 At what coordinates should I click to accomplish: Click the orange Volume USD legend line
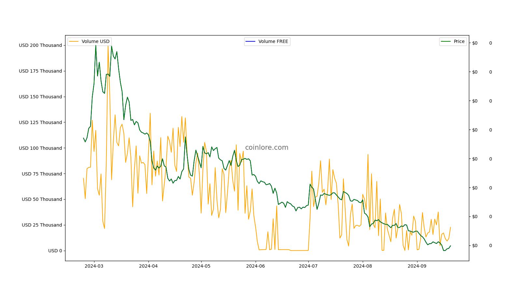[74, 42]
